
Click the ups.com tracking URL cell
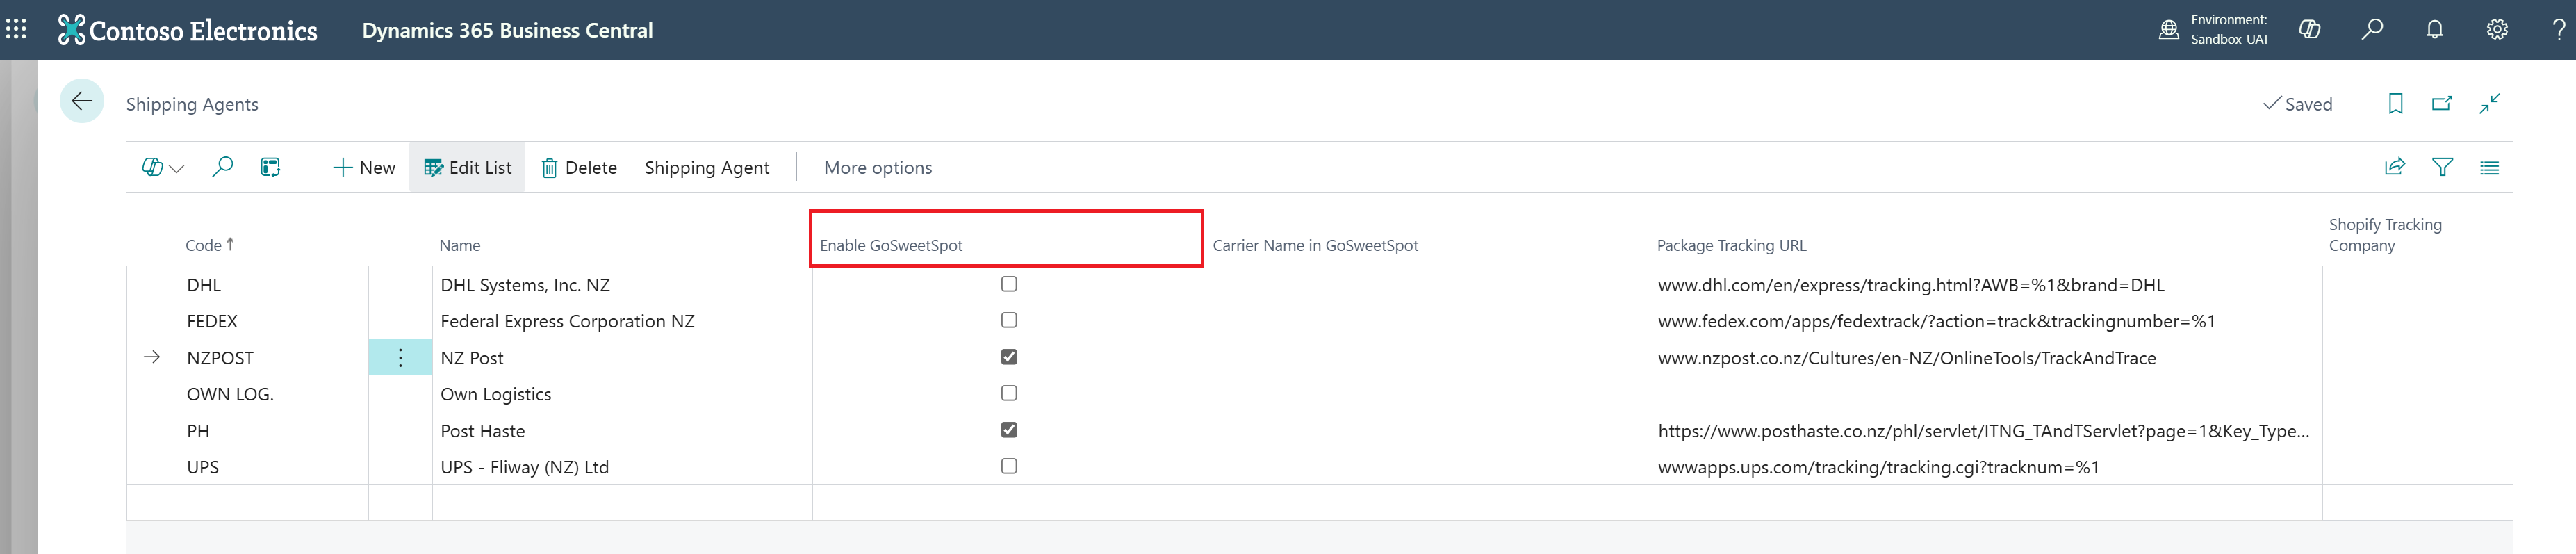tap(1985, 467)
